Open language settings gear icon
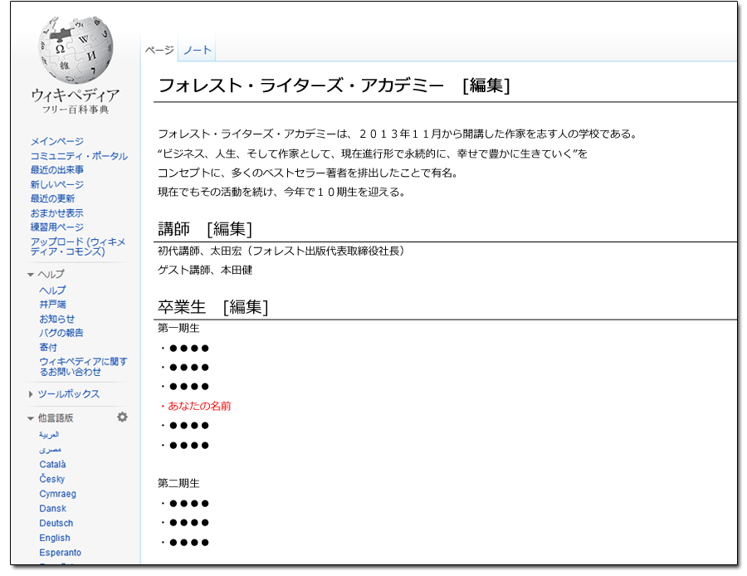This screenshot has width=747, height=576. coord(123,417)
